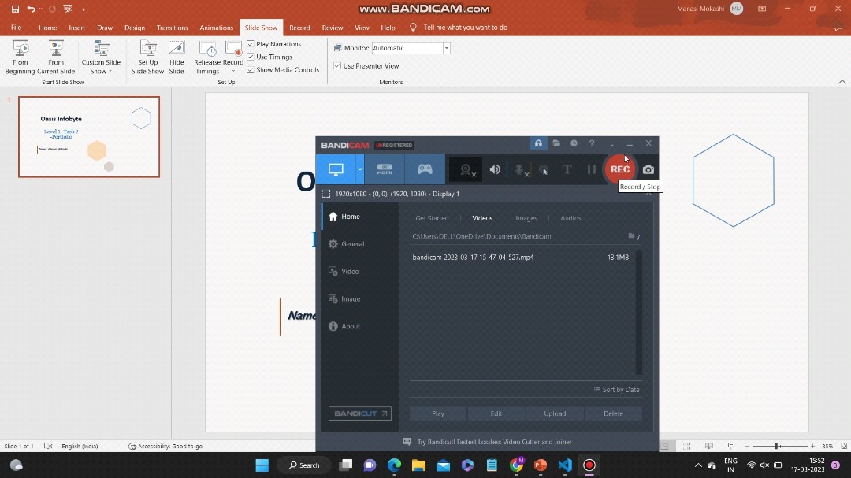Click the speaker sound icon in Bandicam
This screenshot has width=851, height=478.
coord(495,169)
